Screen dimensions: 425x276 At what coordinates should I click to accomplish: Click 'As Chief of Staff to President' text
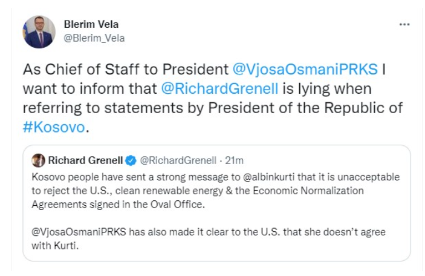pyautogui.click(x=126, y=69)
